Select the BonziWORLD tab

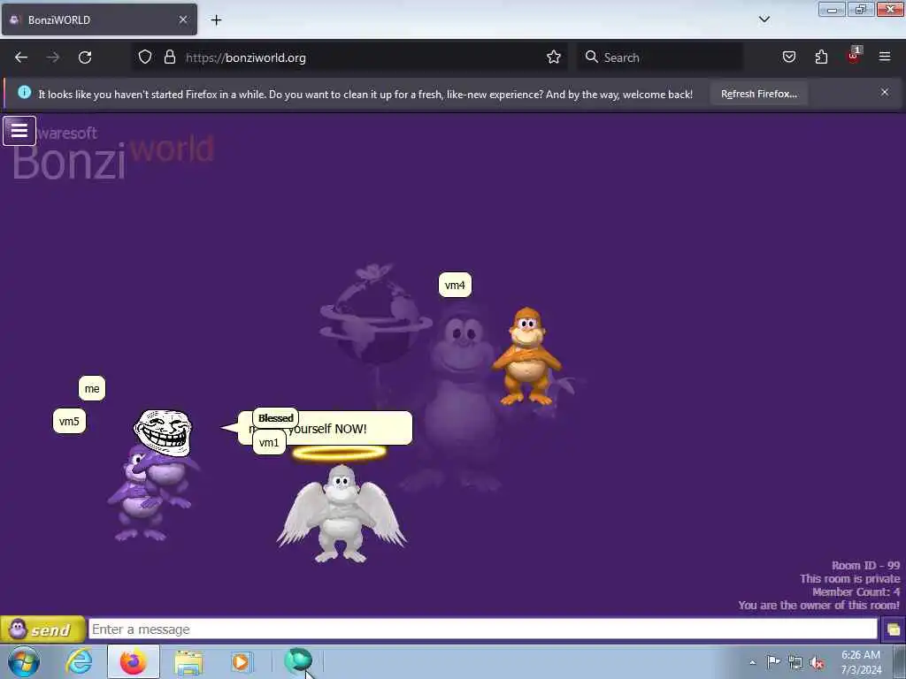[x=99, y=19]
